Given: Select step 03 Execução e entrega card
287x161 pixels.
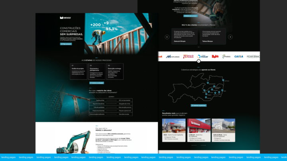Looking at the screenshot, I should coord(115,71).
